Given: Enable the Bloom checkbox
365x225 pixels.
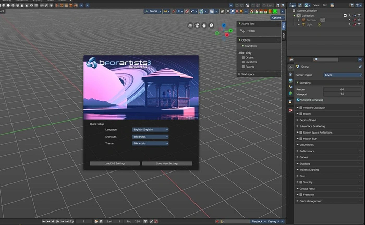Looking at the screenshot, I should pyautogui.click(x=301, y=114).
